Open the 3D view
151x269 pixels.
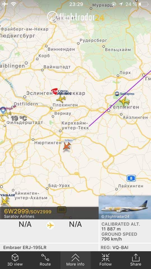[15, 260]
